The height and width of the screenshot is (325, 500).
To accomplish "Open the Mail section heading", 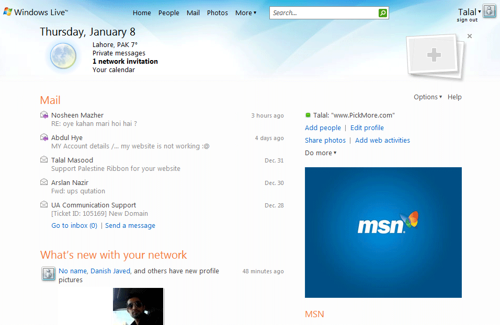I will [x=50, y=100].
